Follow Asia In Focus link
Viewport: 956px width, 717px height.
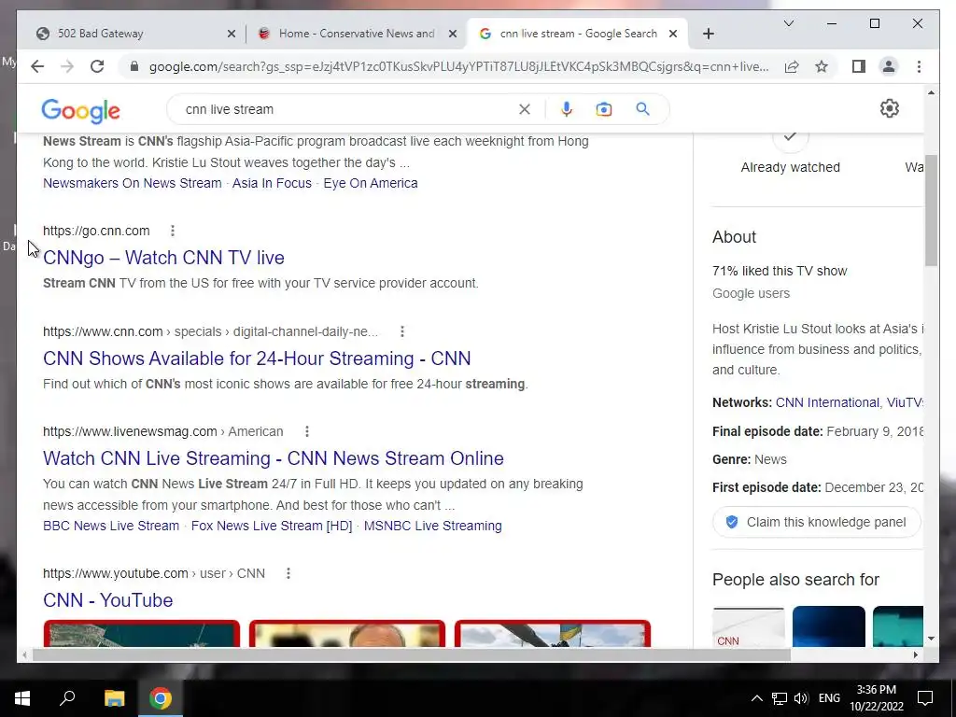click(x=272, y=183)
